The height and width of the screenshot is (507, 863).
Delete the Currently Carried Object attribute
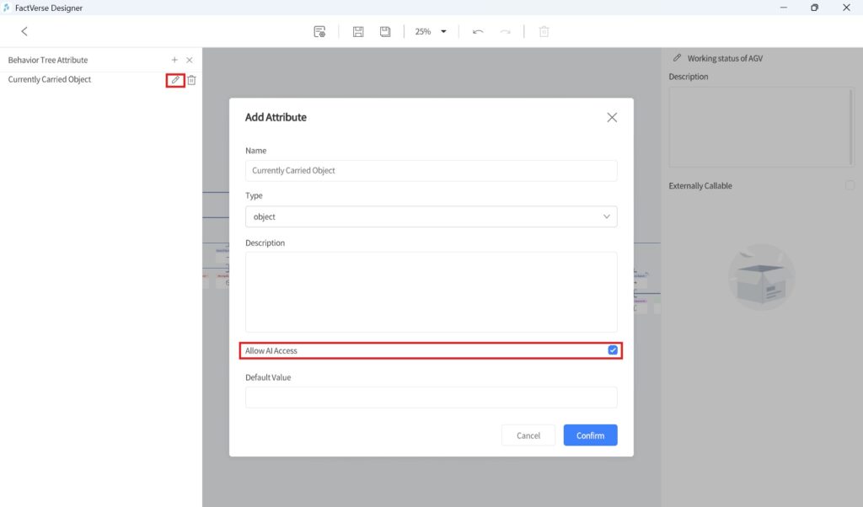191,80
